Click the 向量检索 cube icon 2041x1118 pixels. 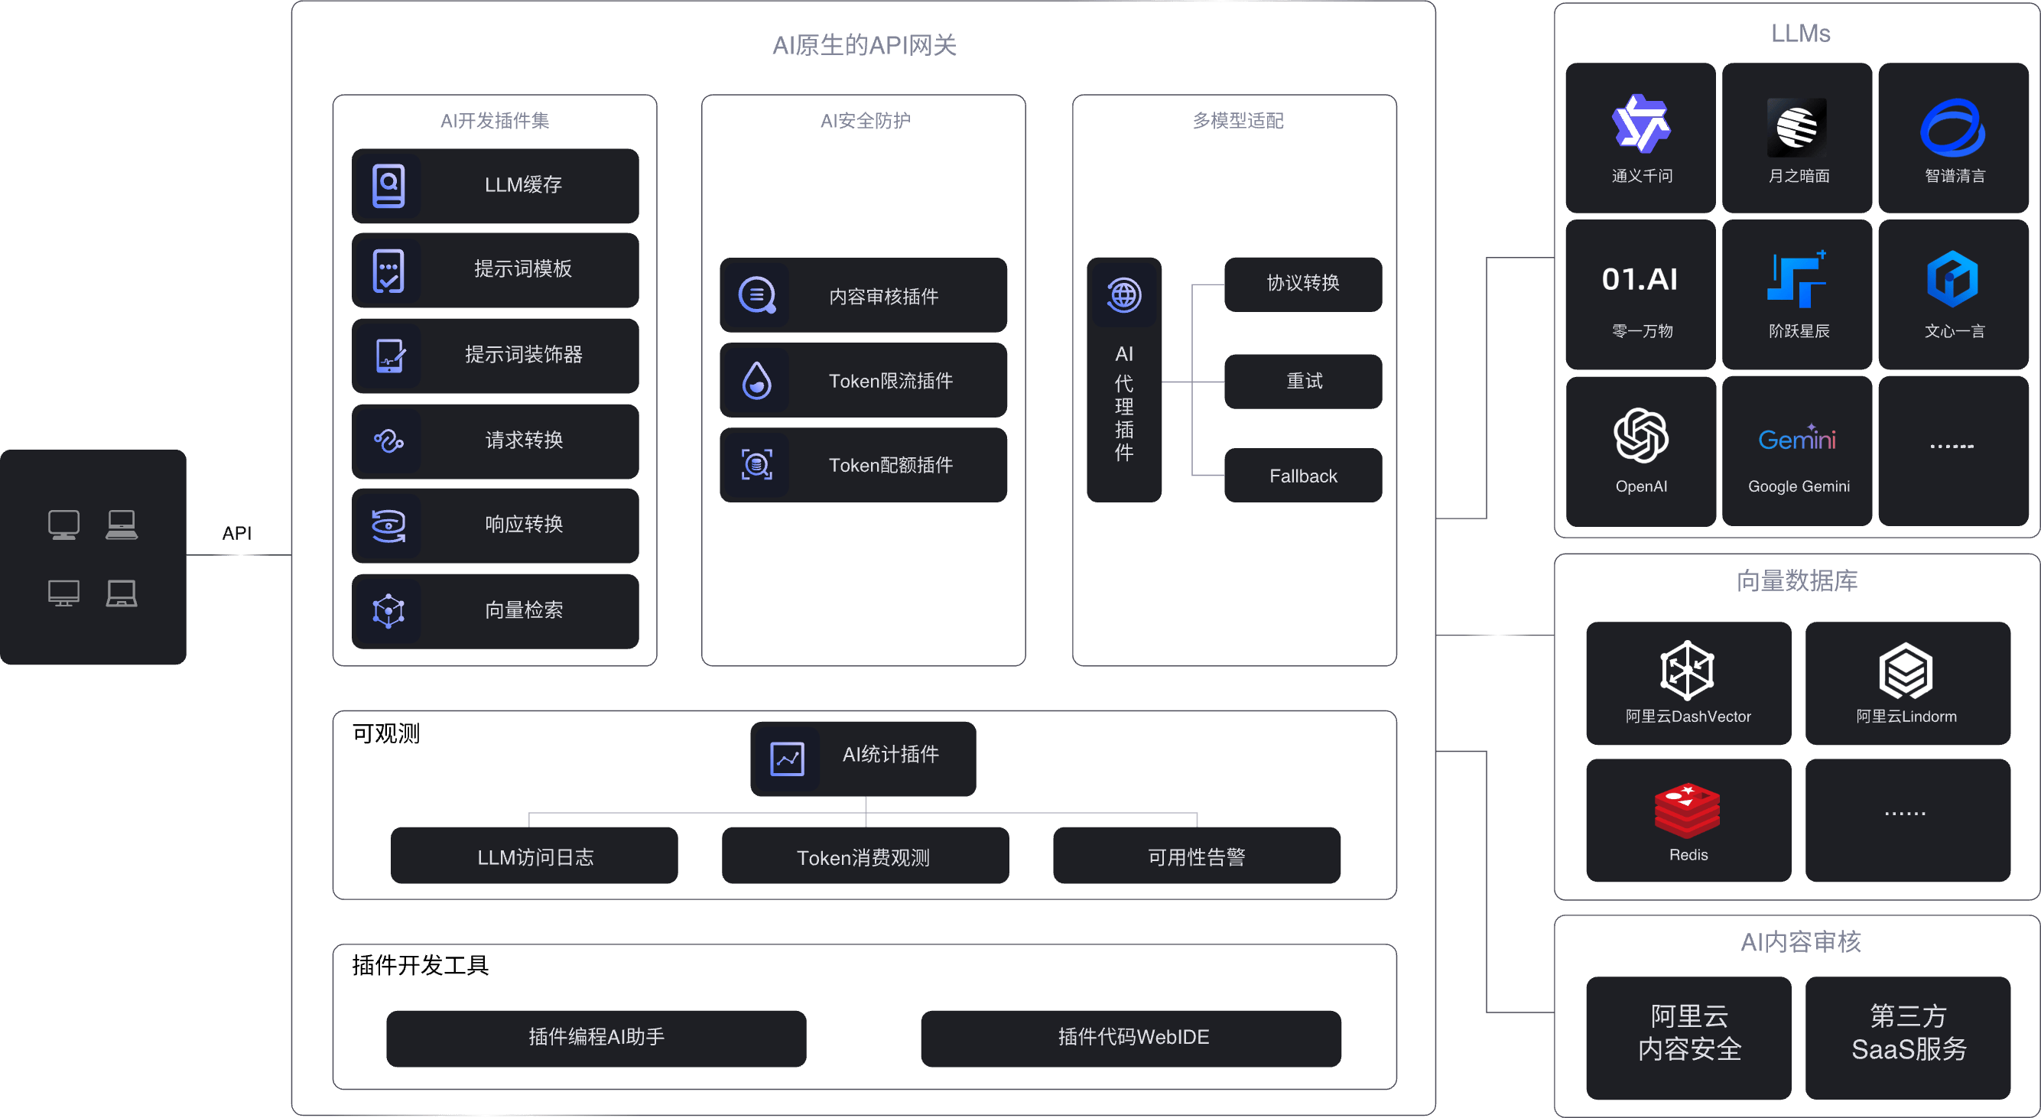coord(388,611)
